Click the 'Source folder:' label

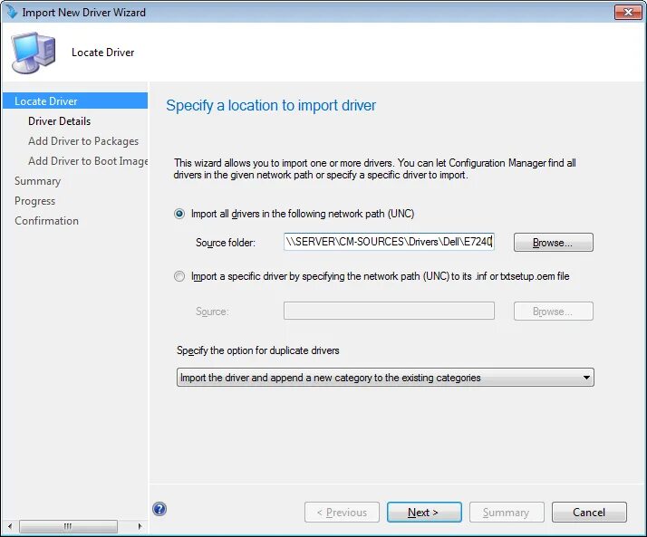click(226, 243)
